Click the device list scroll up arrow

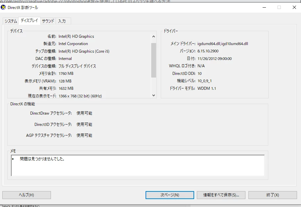pos(153,36)
